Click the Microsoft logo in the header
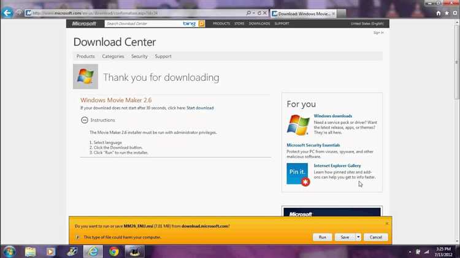This screenshot has height=258, width=460. coord(84,24)
